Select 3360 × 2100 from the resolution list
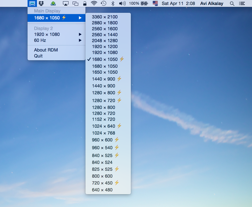Viewport: 252px width, 207px height. click(x=105, y=17)
